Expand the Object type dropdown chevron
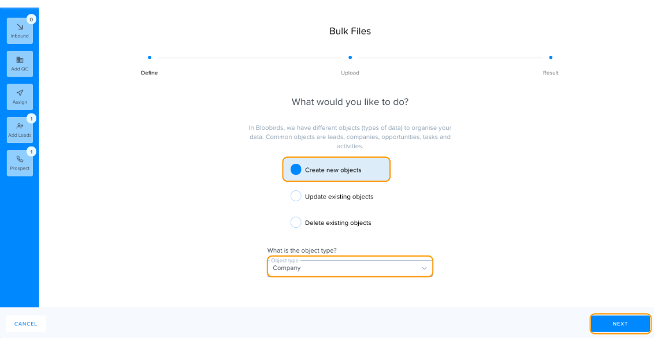 click(x=424, y=268)
